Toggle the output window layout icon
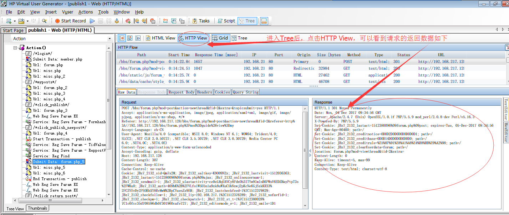This screenshot has height=215, width=509. (x=264, y=21)
